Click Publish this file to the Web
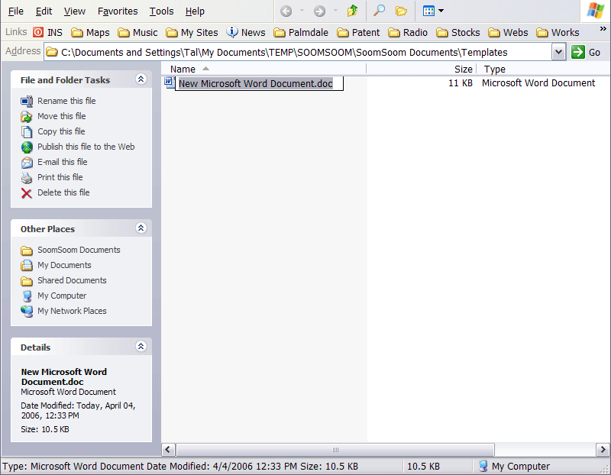 [86, 147]
